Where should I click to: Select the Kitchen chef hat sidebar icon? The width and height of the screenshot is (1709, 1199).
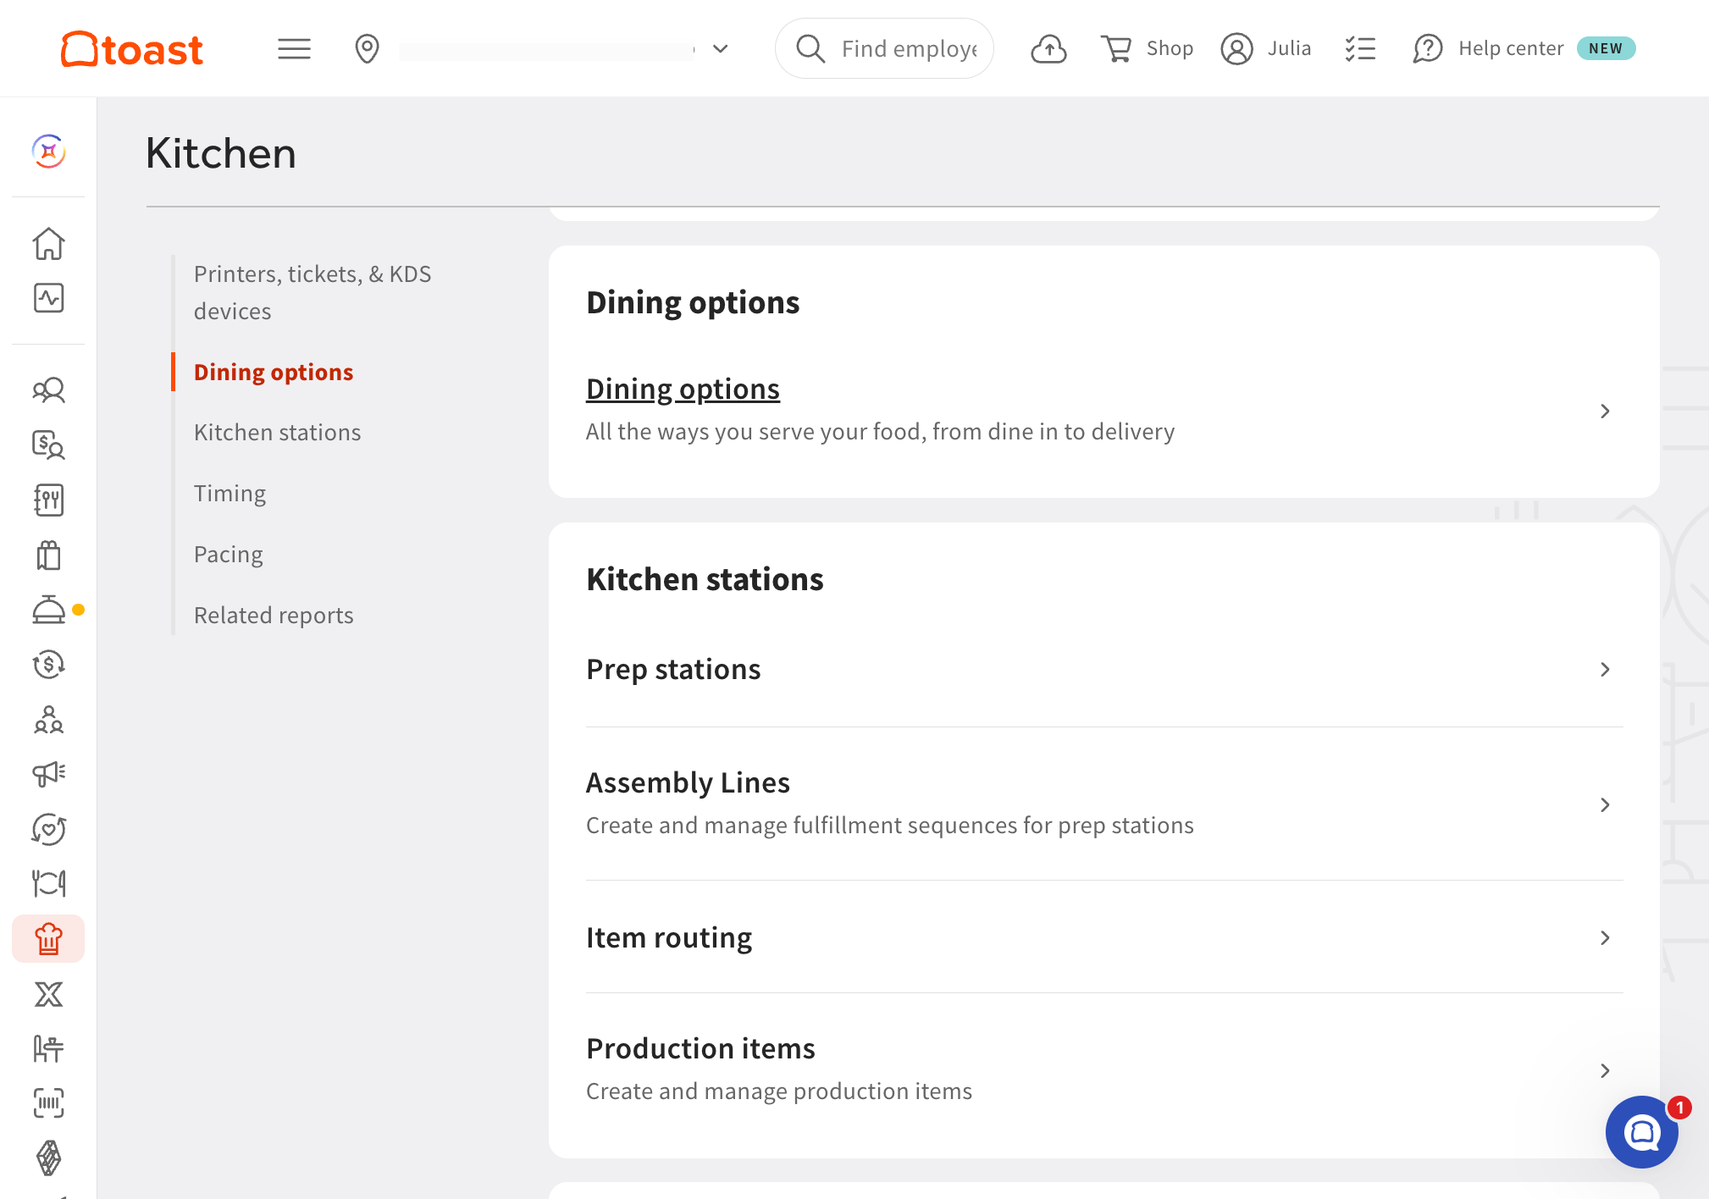(48, 938)
